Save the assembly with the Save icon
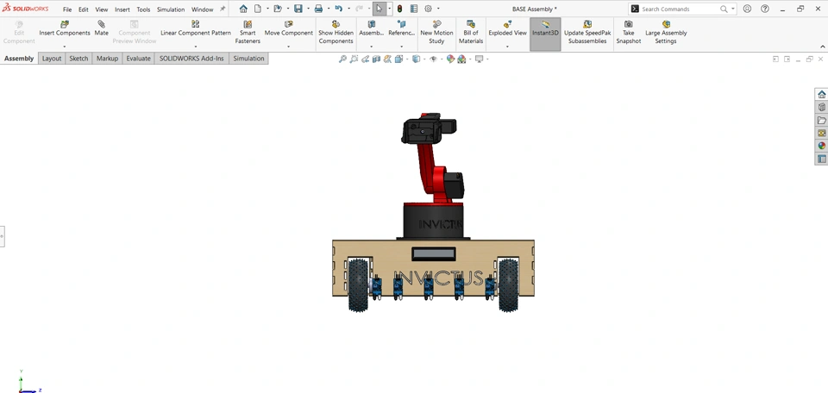This screenshot has width=828, height=393. point(298,9)
